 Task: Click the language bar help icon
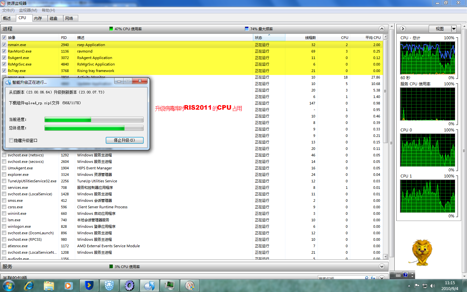tap(405, 275)
